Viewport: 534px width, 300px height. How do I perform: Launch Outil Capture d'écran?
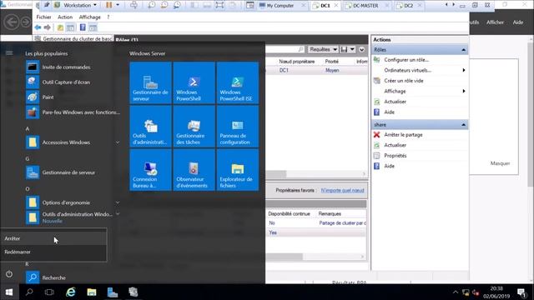click(73, 82)
